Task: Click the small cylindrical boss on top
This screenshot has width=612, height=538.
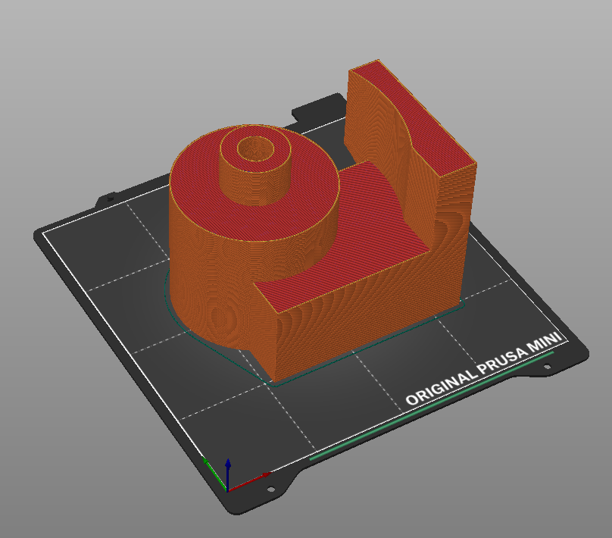Action: (x=255, y=166)
